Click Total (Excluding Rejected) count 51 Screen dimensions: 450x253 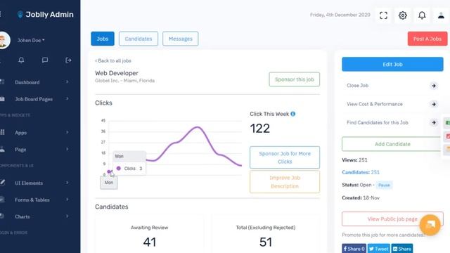click(x=266, y=242)
